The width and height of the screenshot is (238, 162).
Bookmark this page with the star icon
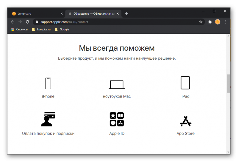[x=201, y=22]
